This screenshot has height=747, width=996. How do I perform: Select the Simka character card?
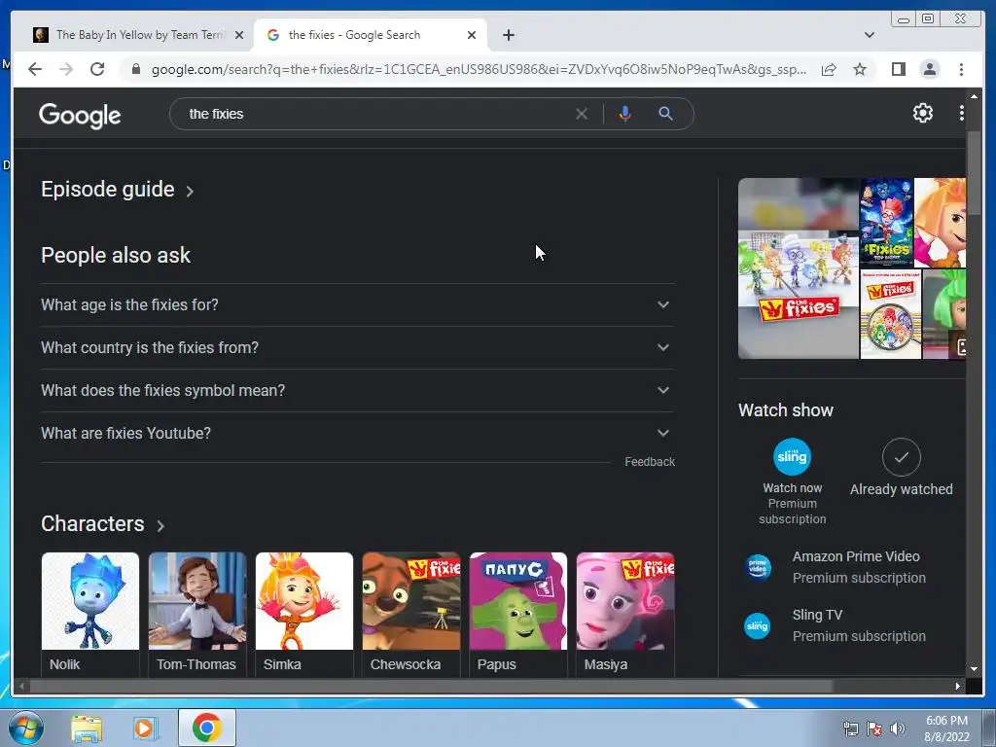coord(304,614)
